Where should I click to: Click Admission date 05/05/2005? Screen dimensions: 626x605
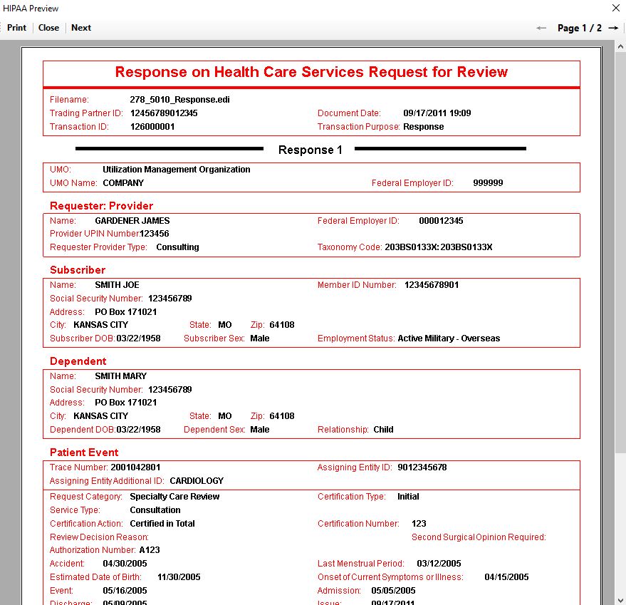click(x=393, y=591)
